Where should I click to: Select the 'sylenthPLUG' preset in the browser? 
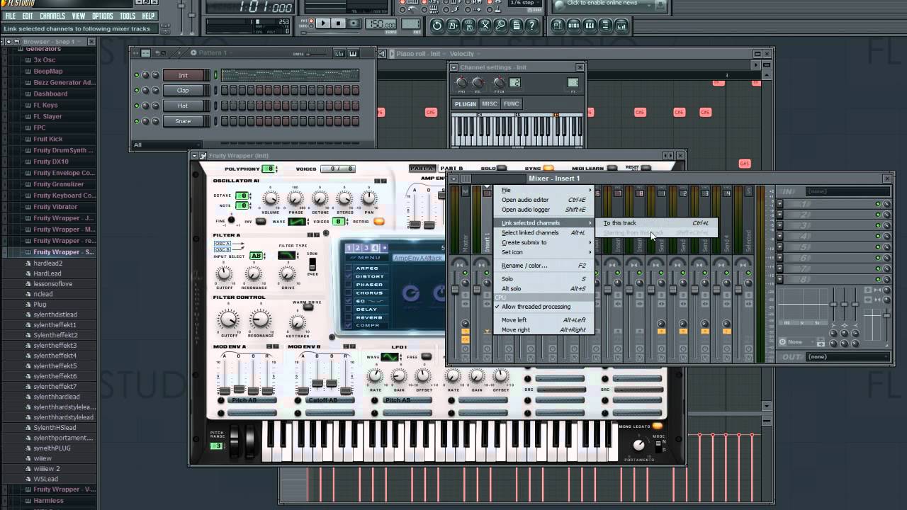(x=52, y=448)
